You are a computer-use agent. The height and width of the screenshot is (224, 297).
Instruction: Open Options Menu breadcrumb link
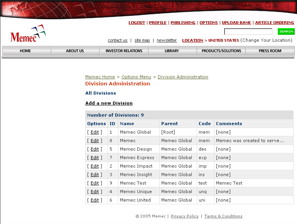point(136,77)
